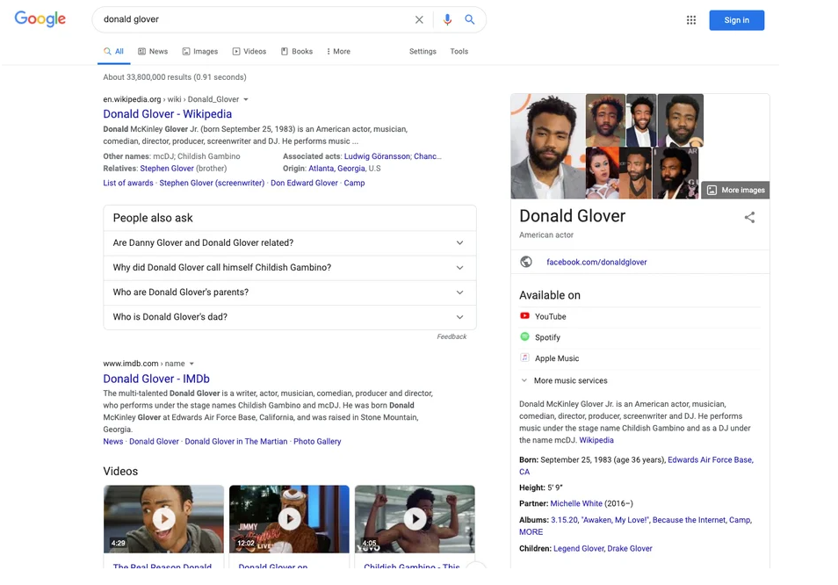Click the Apple Music icon
This screenshot has width=838, height=585.
(524, 357)
